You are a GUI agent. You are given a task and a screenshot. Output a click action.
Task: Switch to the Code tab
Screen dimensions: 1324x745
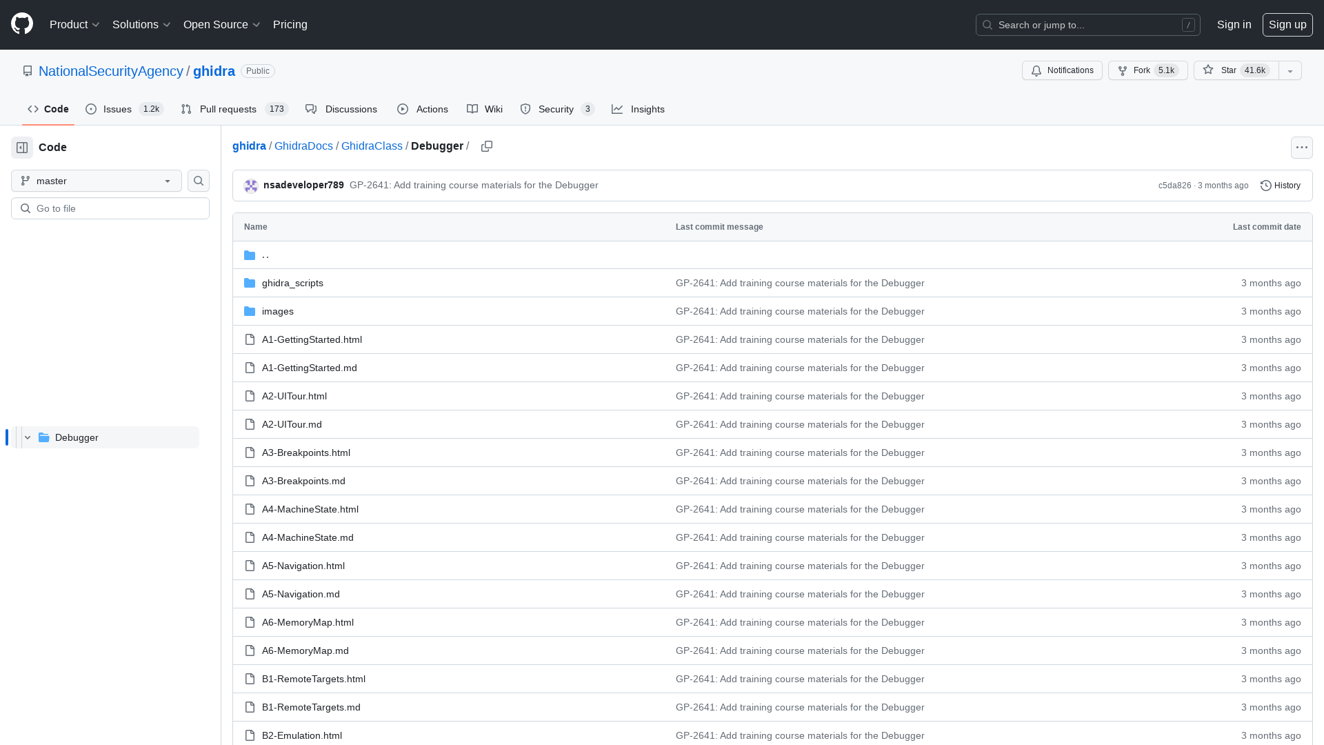click(48, 109)
